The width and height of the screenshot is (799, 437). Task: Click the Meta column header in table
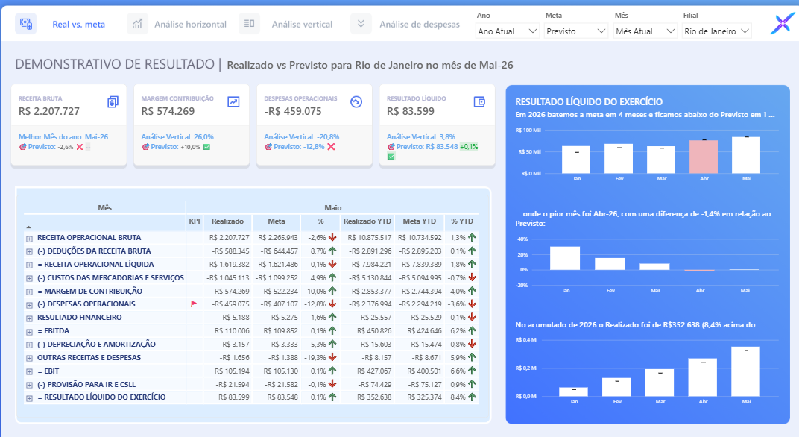click(x=277, y=221)
